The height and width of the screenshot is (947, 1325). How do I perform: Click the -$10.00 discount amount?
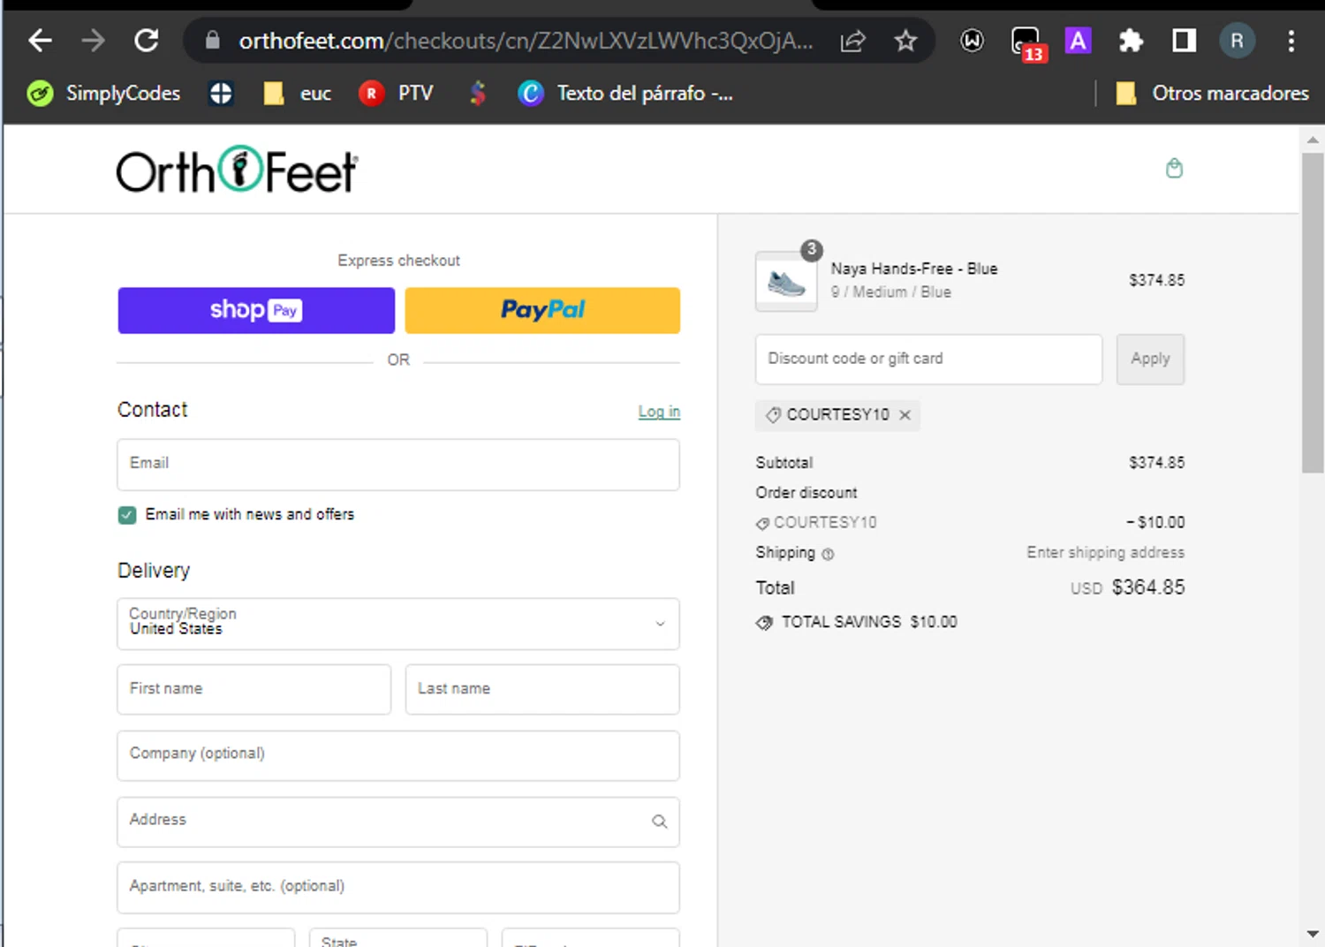[1155, 522]
